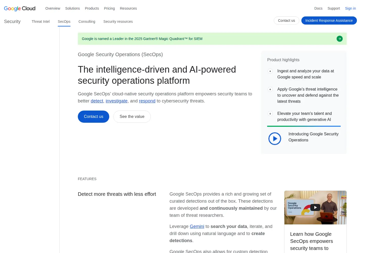Image resolution: width=365 pixels, height=253 pixels.
Task: Open the Resources menu
Action: click(x=128, y=8)
